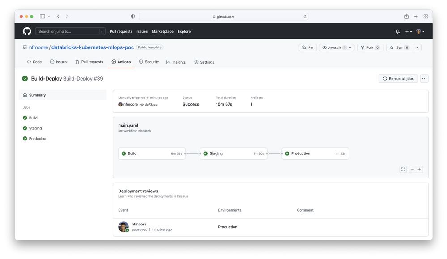Open the user avatar menu

coord(420,32)
